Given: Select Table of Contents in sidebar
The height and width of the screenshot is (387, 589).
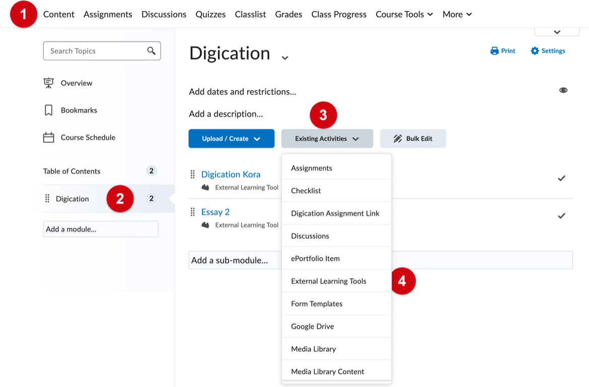Looking at the screenshot, I should point(72,171).
